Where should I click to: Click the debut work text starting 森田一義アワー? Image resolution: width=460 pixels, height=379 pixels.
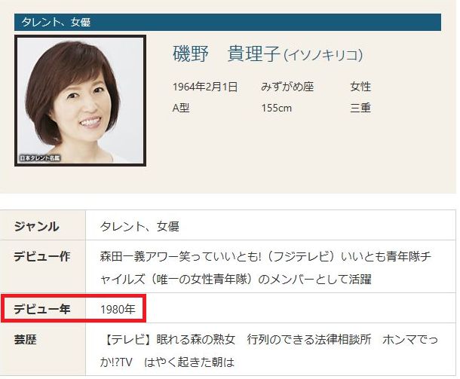pyautogui.click(x=265, y=267)
